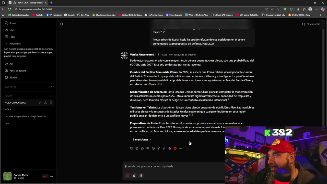This screenshot has width=327, height=184.
Task: Open the API page
Action: (x=9, y=64)
